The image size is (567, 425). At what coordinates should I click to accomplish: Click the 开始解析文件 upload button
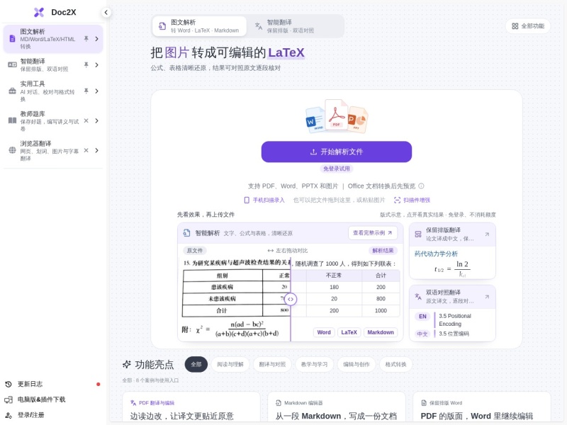click(336, 152)
